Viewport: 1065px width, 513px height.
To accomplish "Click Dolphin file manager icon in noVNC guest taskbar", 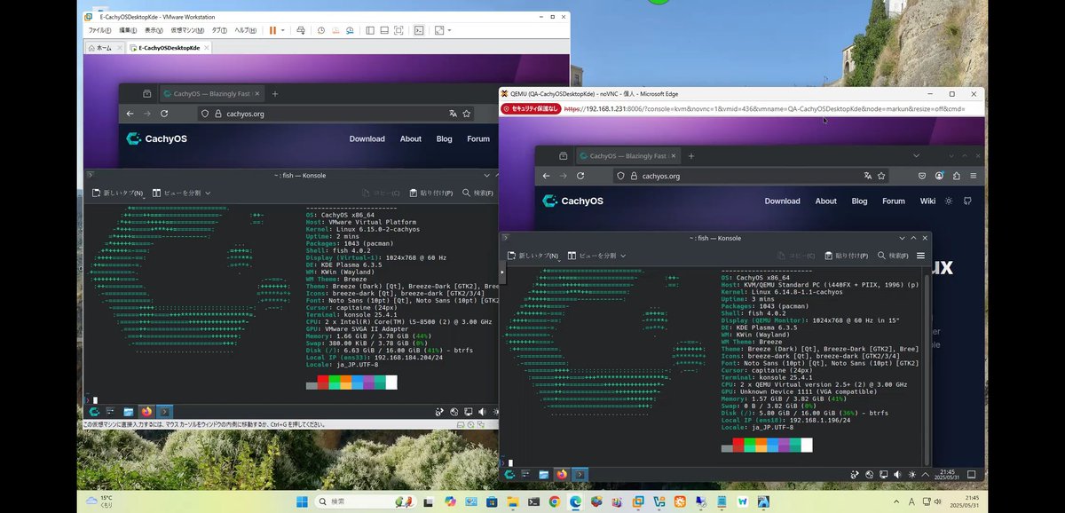I will point(544,475).
